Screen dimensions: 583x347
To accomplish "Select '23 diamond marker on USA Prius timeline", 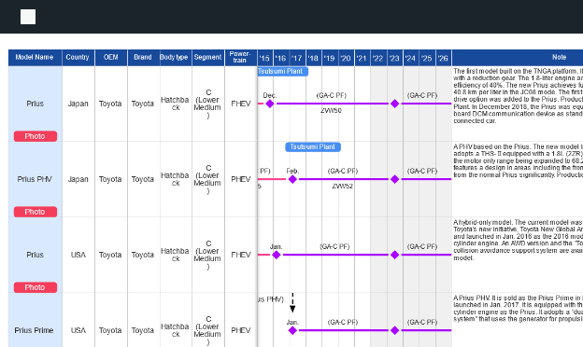I will click(395, 255).
